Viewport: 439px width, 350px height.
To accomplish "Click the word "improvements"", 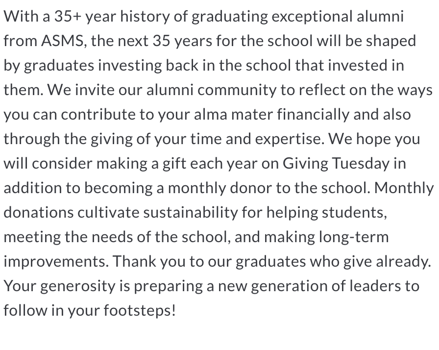I will click(54, 261).
